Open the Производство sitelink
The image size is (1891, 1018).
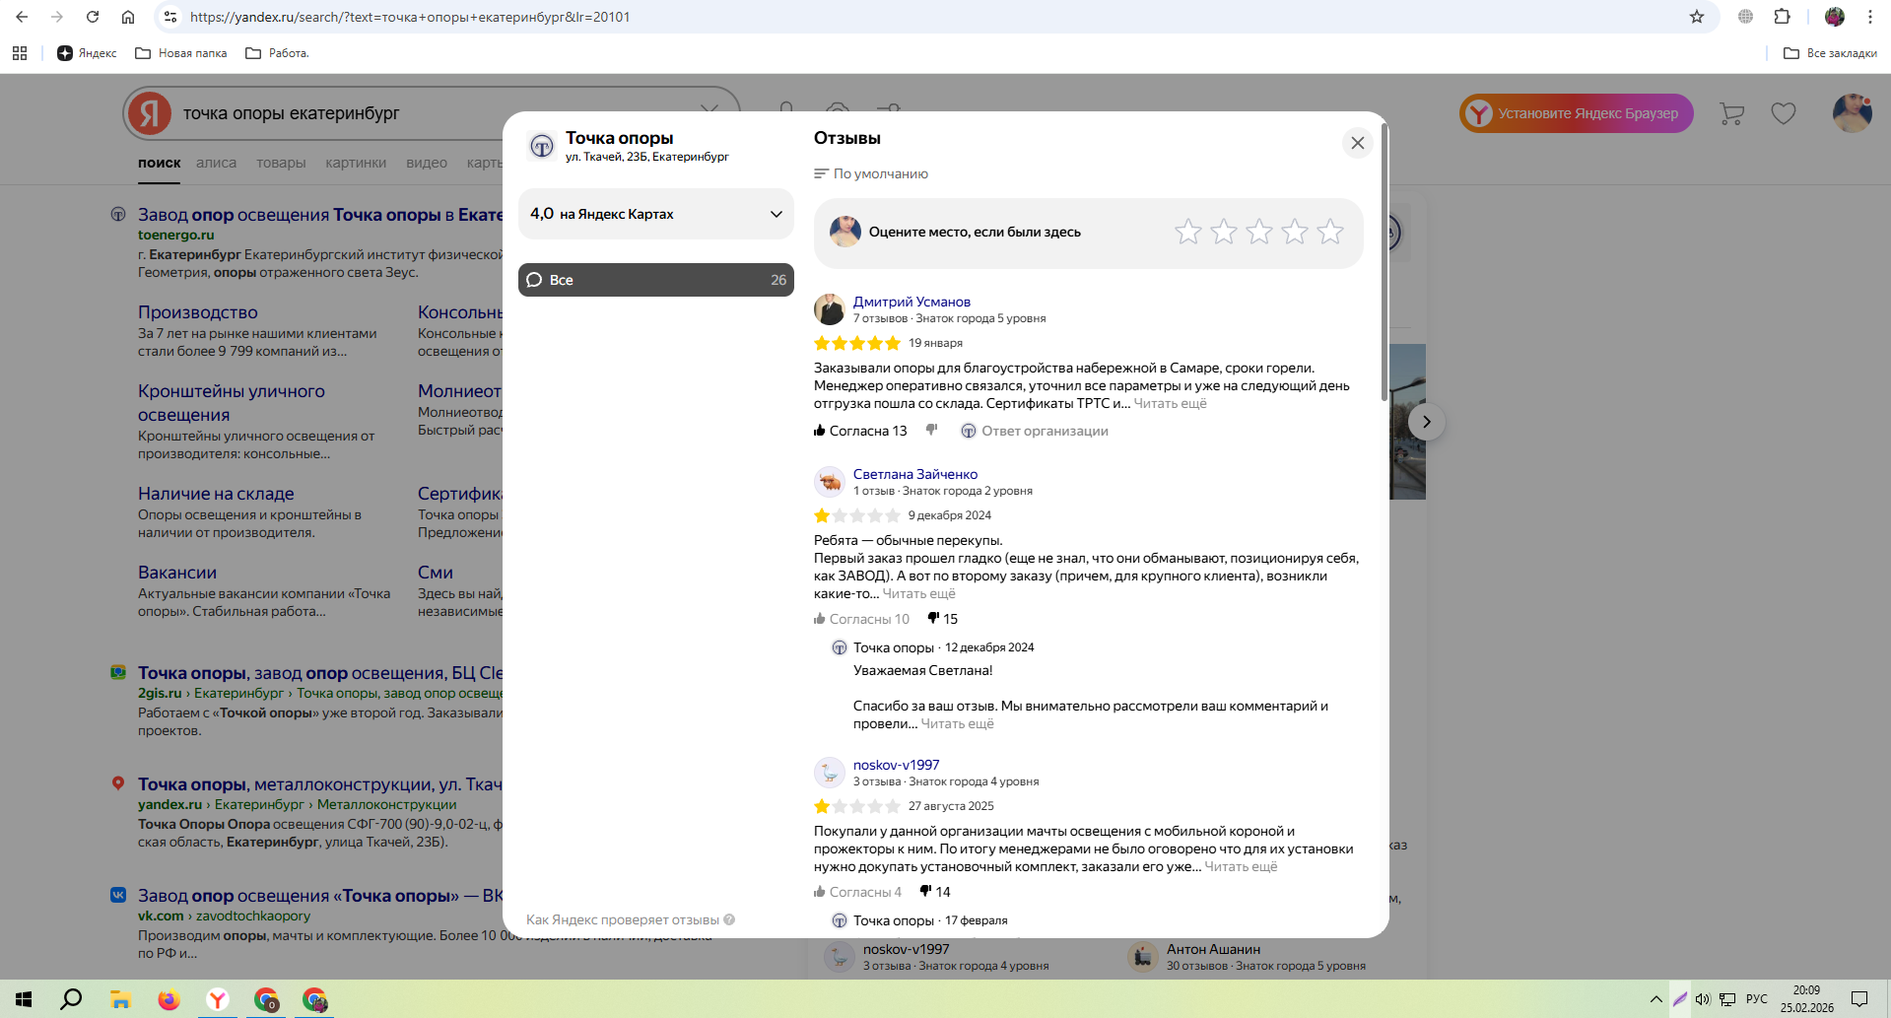(x=198, y=312)
